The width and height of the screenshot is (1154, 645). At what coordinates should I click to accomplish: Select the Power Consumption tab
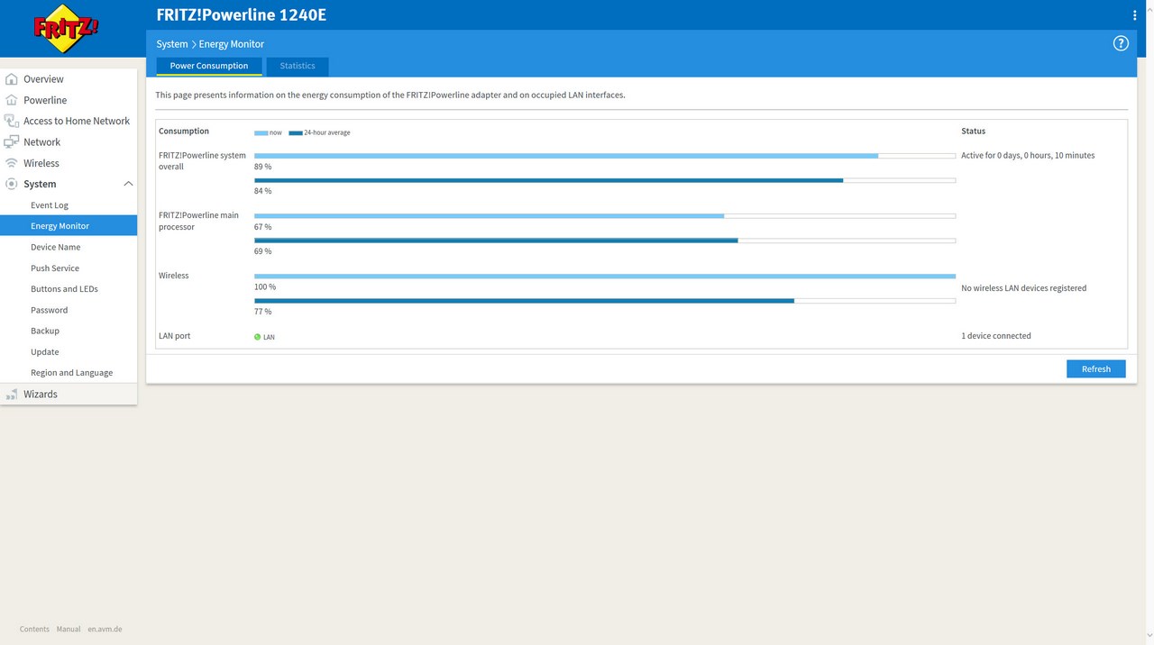coord(209,66)
